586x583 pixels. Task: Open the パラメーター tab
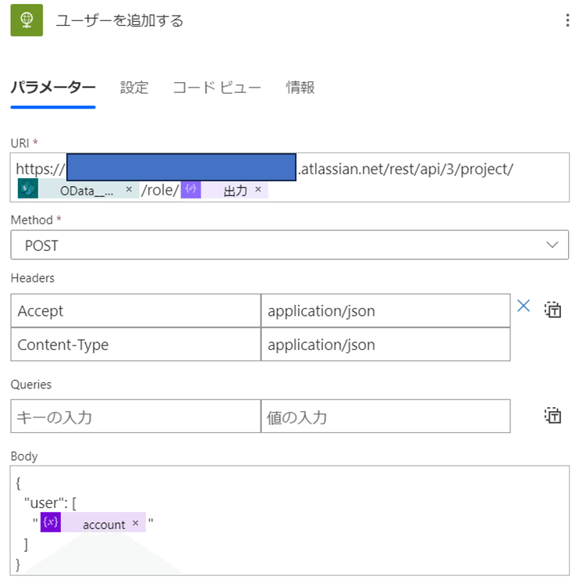[53, 88]
